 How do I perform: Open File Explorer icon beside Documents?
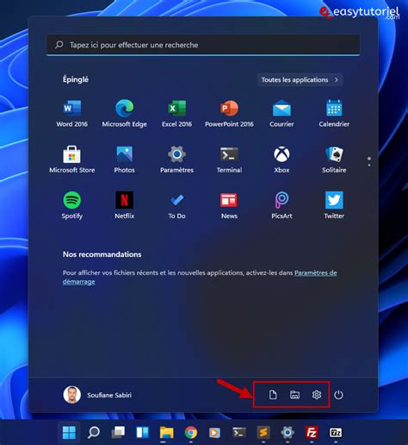pyautogui.click(x=294, y=395)
